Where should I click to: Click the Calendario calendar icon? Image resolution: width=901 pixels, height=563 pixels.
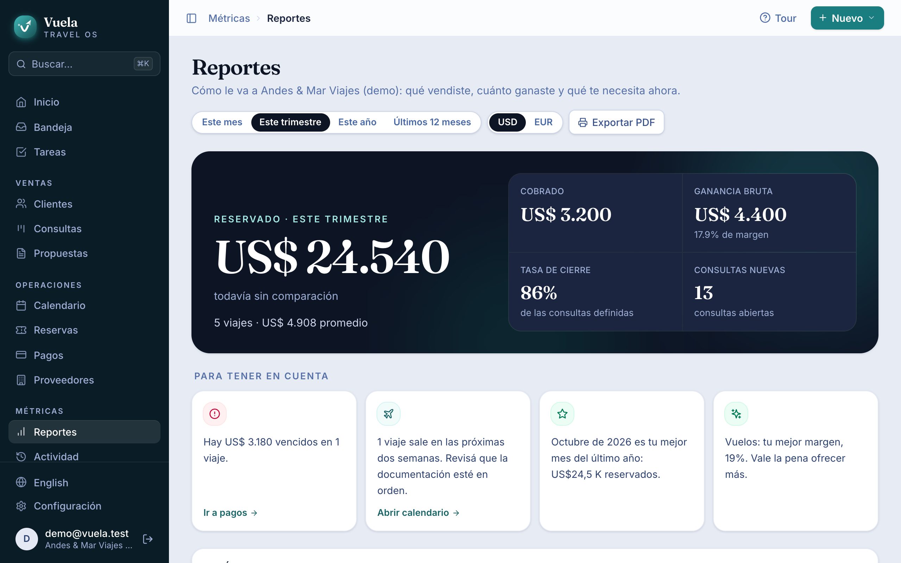pos(21,305)
